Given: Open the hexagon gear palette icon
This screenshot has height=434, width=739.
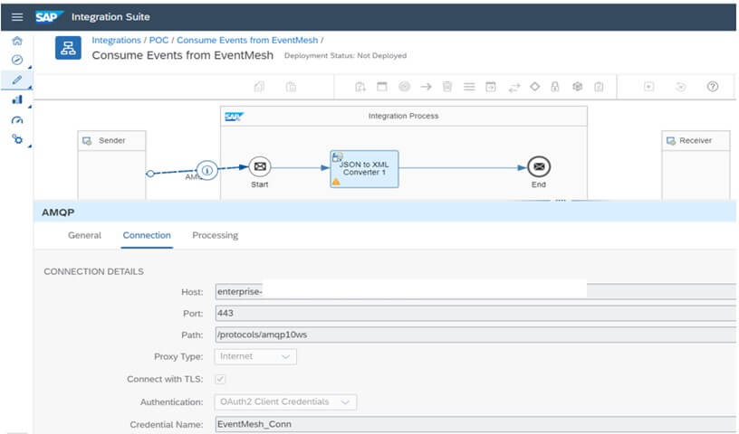Looking at the screenshot, I should click(x=578, y=87).
